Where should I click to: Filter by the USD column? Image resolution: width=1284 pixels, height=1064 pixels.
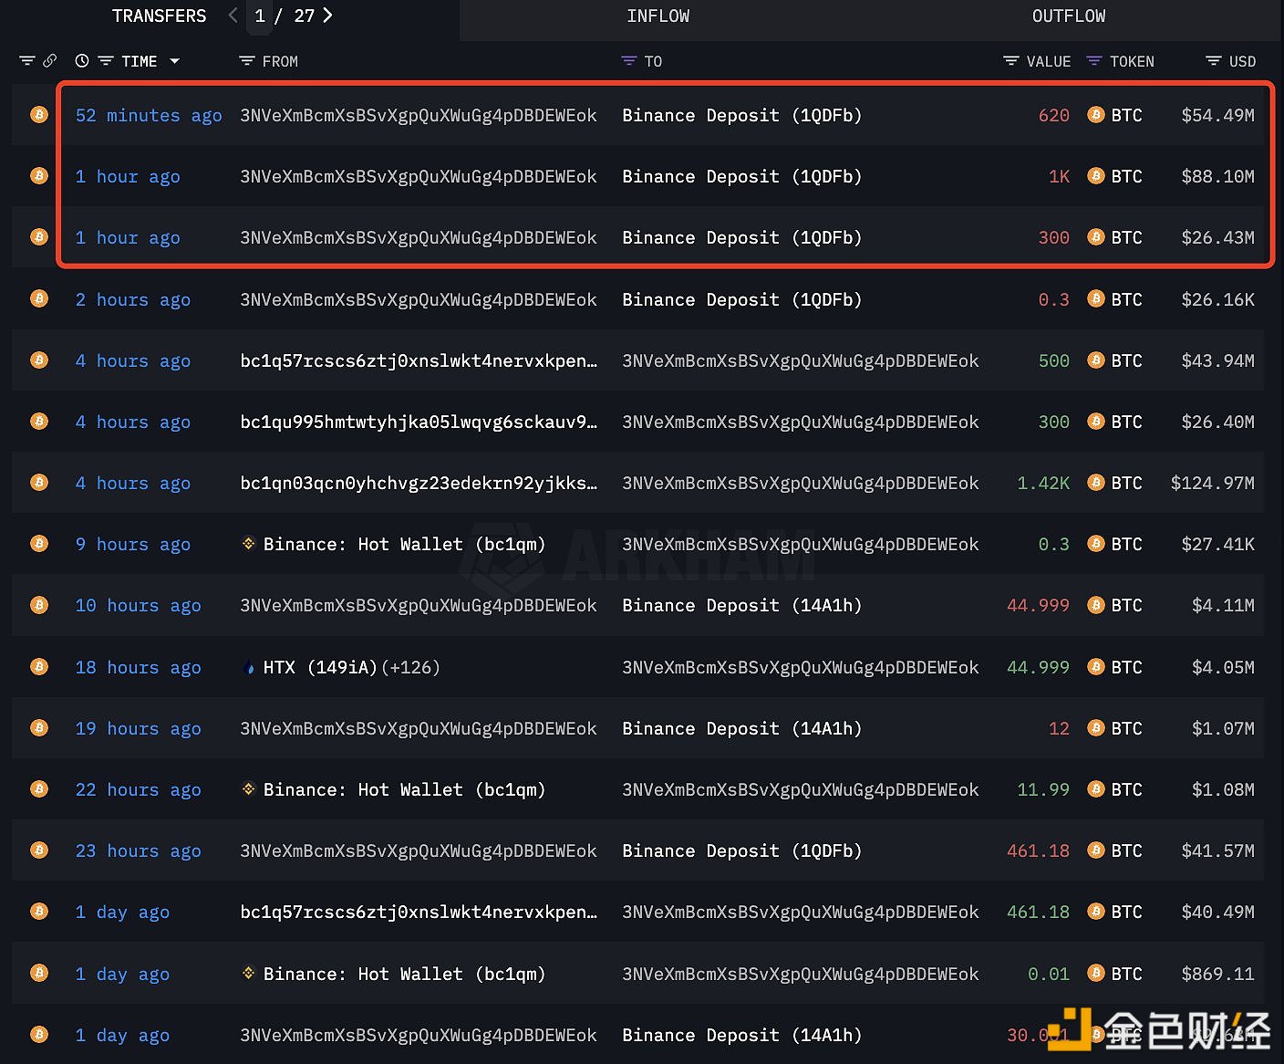[x=1213, y=61]
